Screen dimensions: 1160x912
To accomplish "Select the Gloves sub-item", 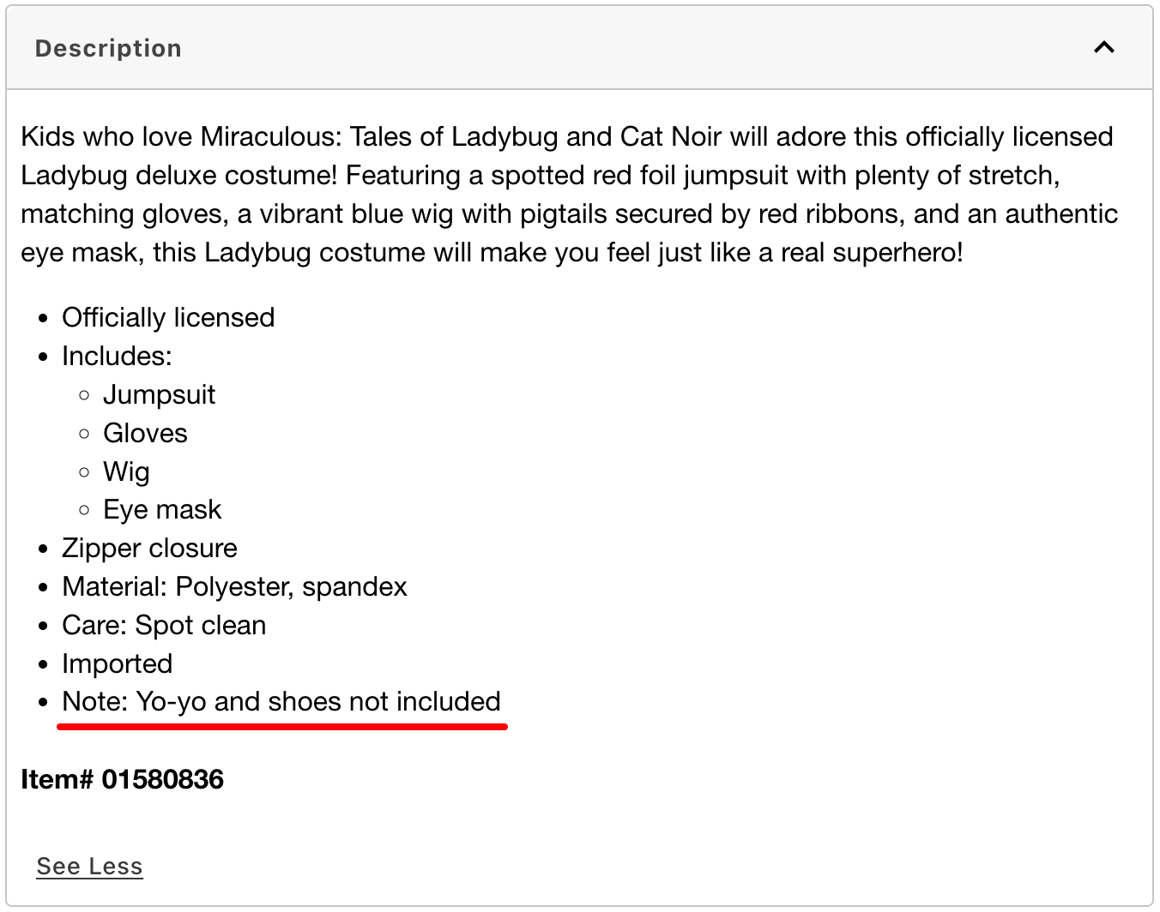I will pos(145,433).
